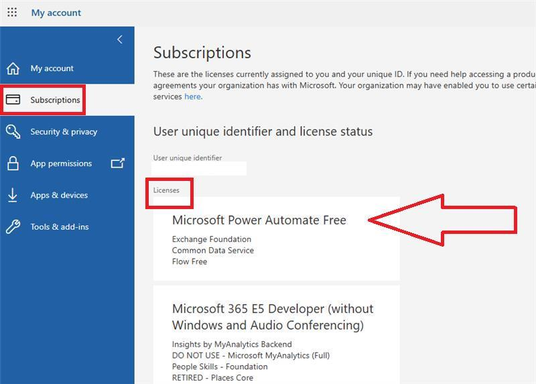The image size is (536, 384).
Task: Click the home icon beside My account
Action: (x=13, y=68)
